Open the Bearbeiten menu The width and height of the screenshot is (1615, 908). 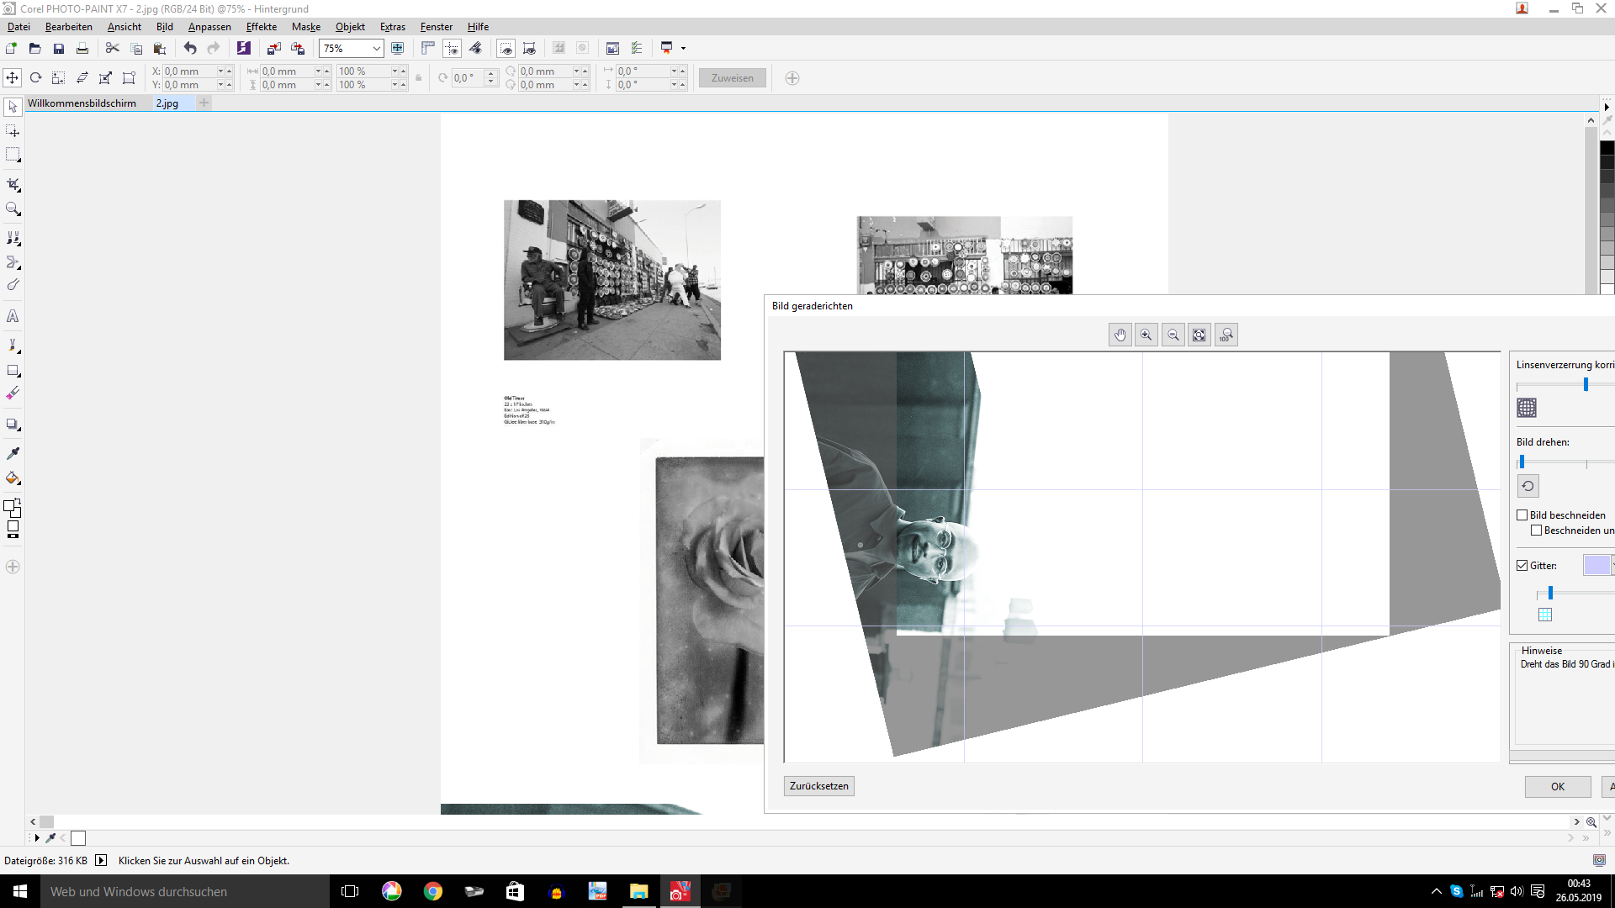(x=69, y=27)
